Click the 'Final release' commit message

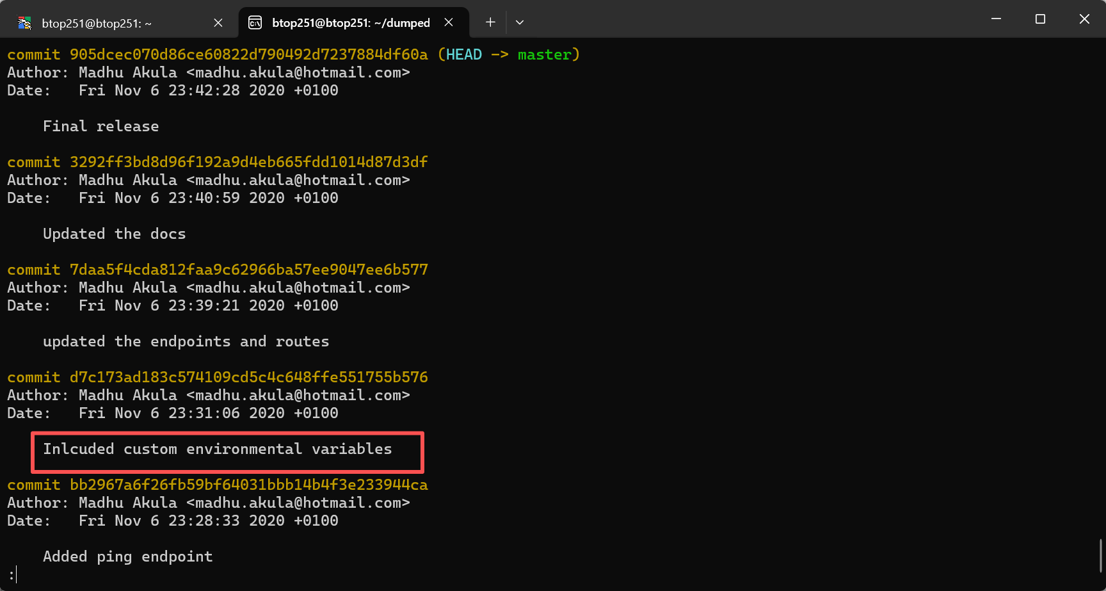pos(101,126)
